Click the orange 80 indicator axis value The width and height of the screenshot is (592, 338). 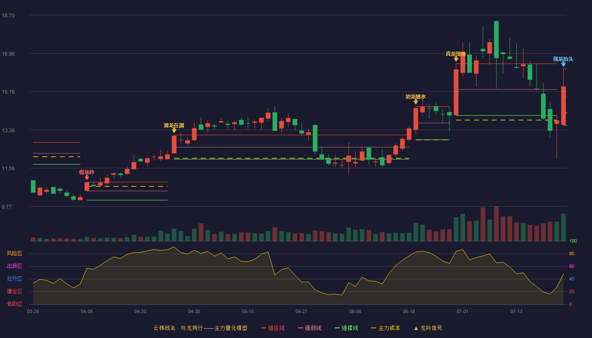pos(572,253)
